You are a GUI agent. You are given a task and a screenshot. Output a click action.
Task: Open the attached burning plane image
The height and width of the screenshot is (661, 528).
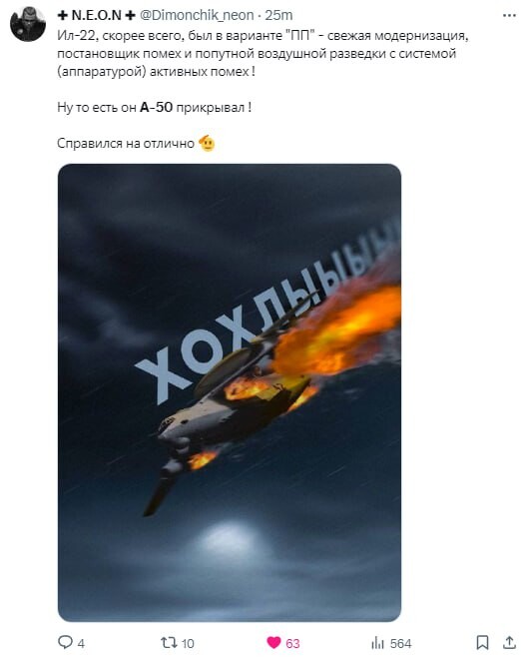pyautogui.click(x=230, y=392)
